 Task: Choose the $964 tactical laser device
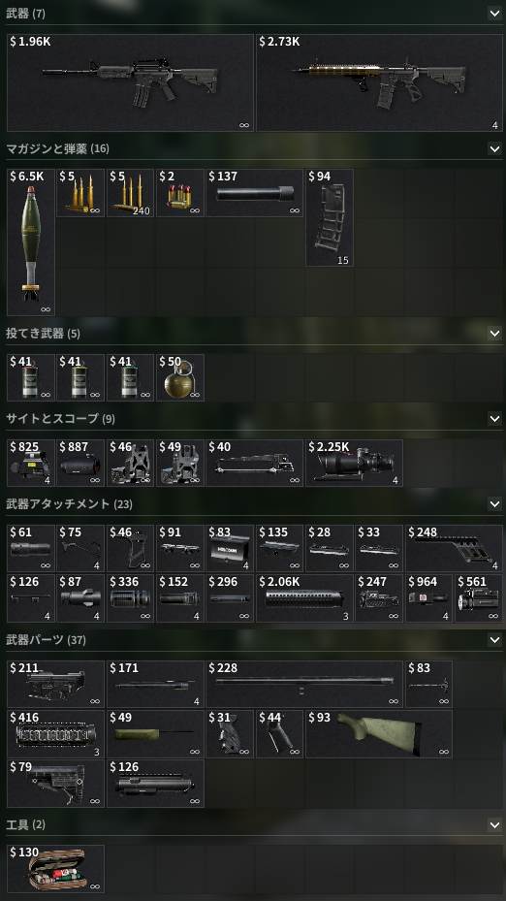tap(428, 598)
